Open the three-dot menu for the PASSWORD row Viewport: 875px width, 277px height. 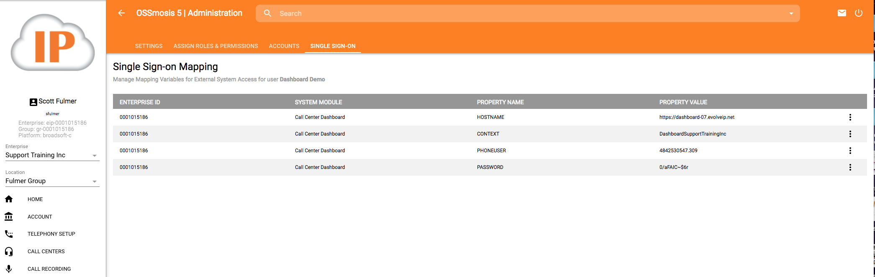850,167
